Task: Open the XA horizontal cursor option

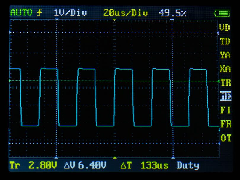Action: pyautogui.click(x=225, y=69)
